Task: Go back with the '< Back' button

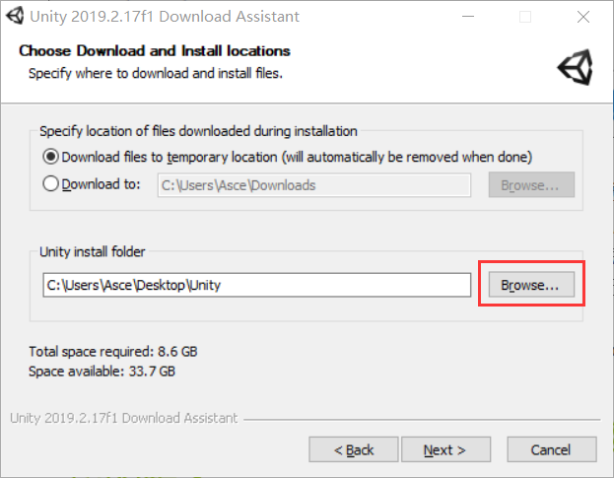Action: coord(354,449)
